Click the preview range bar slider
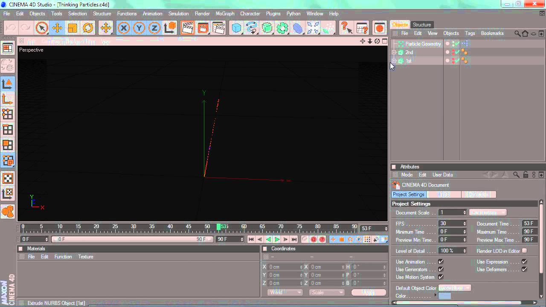The width and height of the screenshot is (546, 307). (132, 240)
